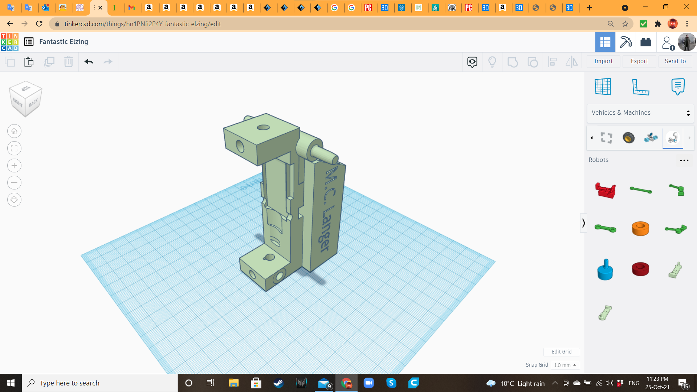697x392 pixels.
Task: Open the Export menu
Action: click(x=639, y=61)
